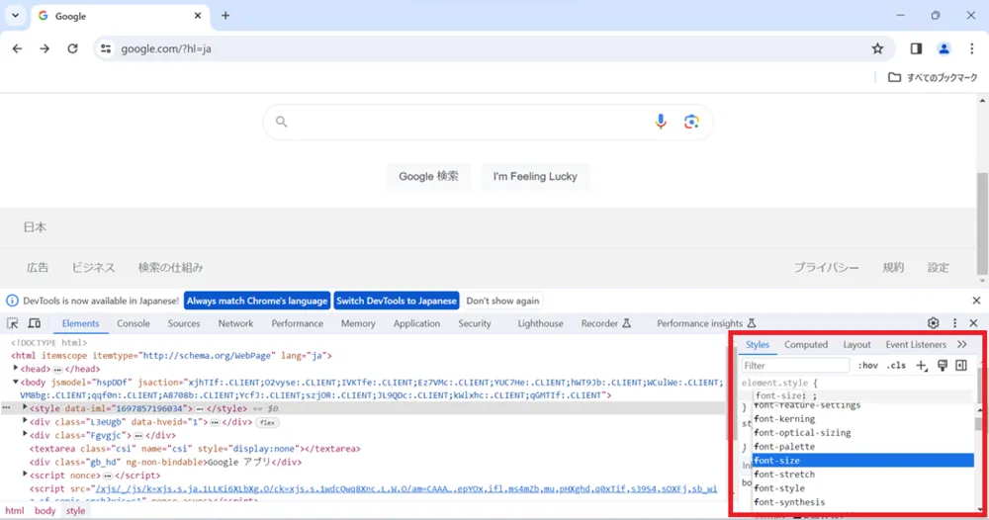This screenshot has width=989, height=520.
Task: Click I'm Feeling Lucky button
Action: tap(535, 177)
